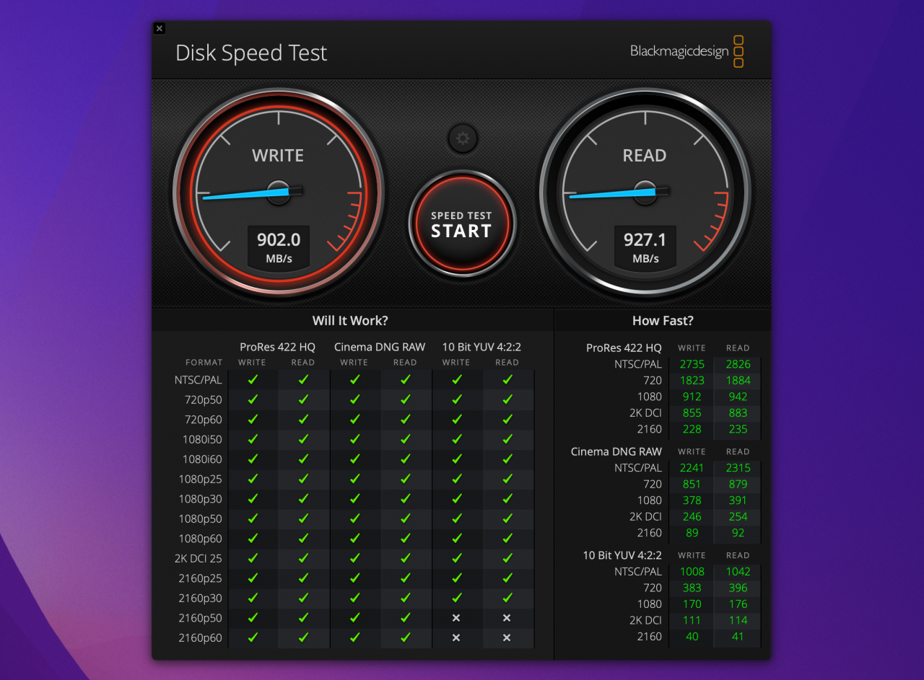The width and height of the screenshot is (924, 680).
Task: Click the 2160p60 ProRes 422 HQ write checkmark
Action: click(253, 637)
